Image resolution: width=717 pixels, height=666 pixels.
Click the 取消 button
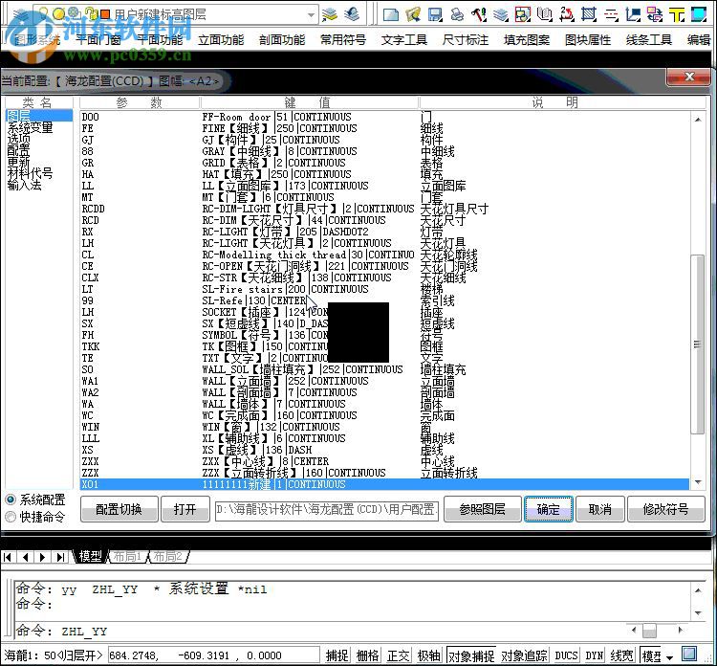point(600,509)
